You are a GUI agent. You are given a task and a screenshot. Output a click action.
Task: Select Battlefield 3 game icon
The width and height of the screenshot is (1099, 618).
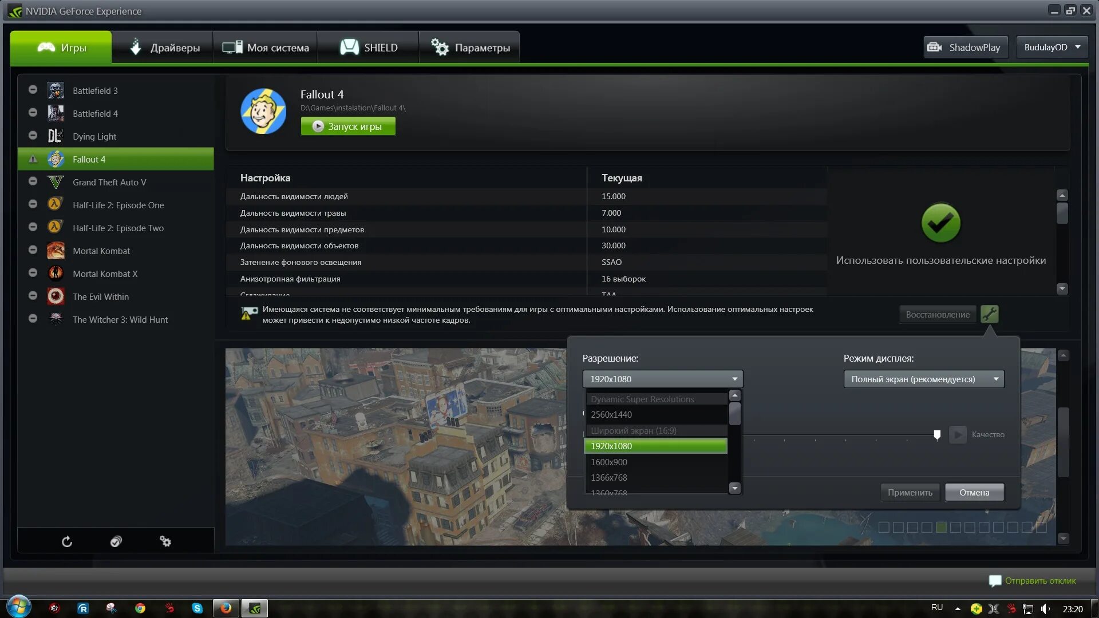(x=56, y=90)
